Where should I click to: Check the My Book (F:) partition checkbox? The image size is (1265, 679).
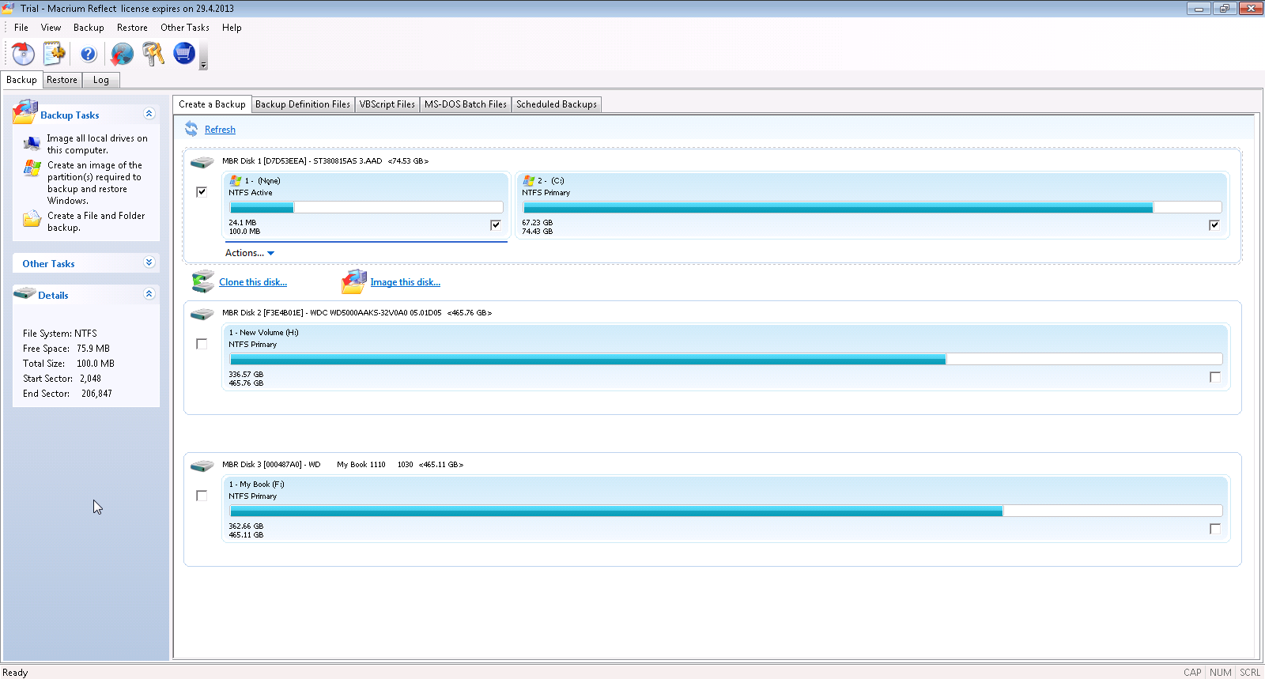(1215, 529)
